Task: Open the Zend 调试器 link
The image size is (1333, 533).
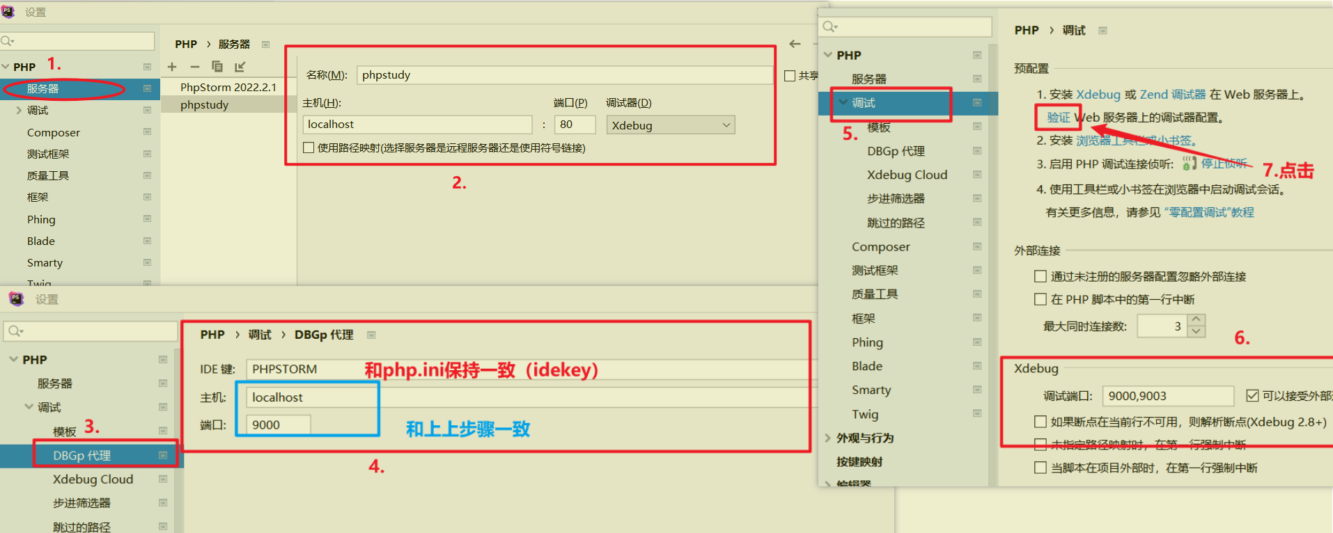Action: [x=1173, y=94]
